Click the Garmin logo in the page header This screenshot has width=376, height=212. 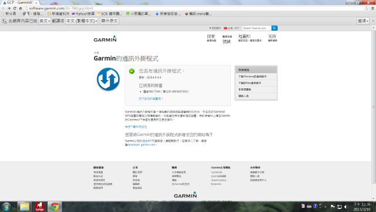pos(105,39)
